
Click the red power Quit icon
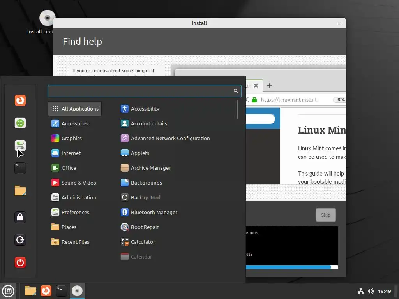(x=20, y=262)
